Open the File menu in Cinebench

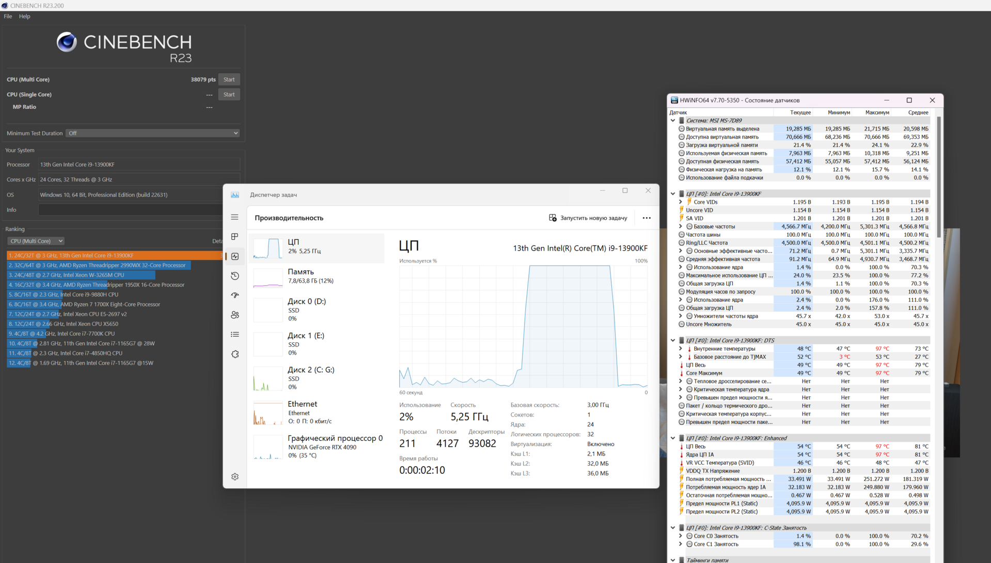coord(8,16)
